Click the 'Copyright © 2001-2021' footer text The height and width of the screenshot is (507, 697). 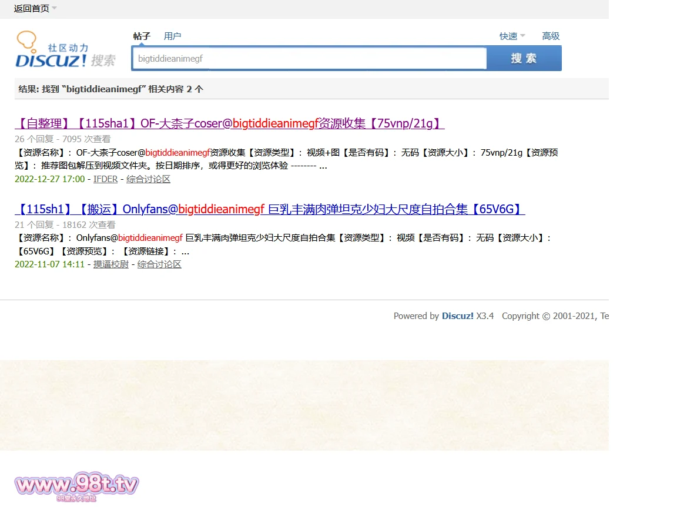pyautogui.click(x=549, y=316)
